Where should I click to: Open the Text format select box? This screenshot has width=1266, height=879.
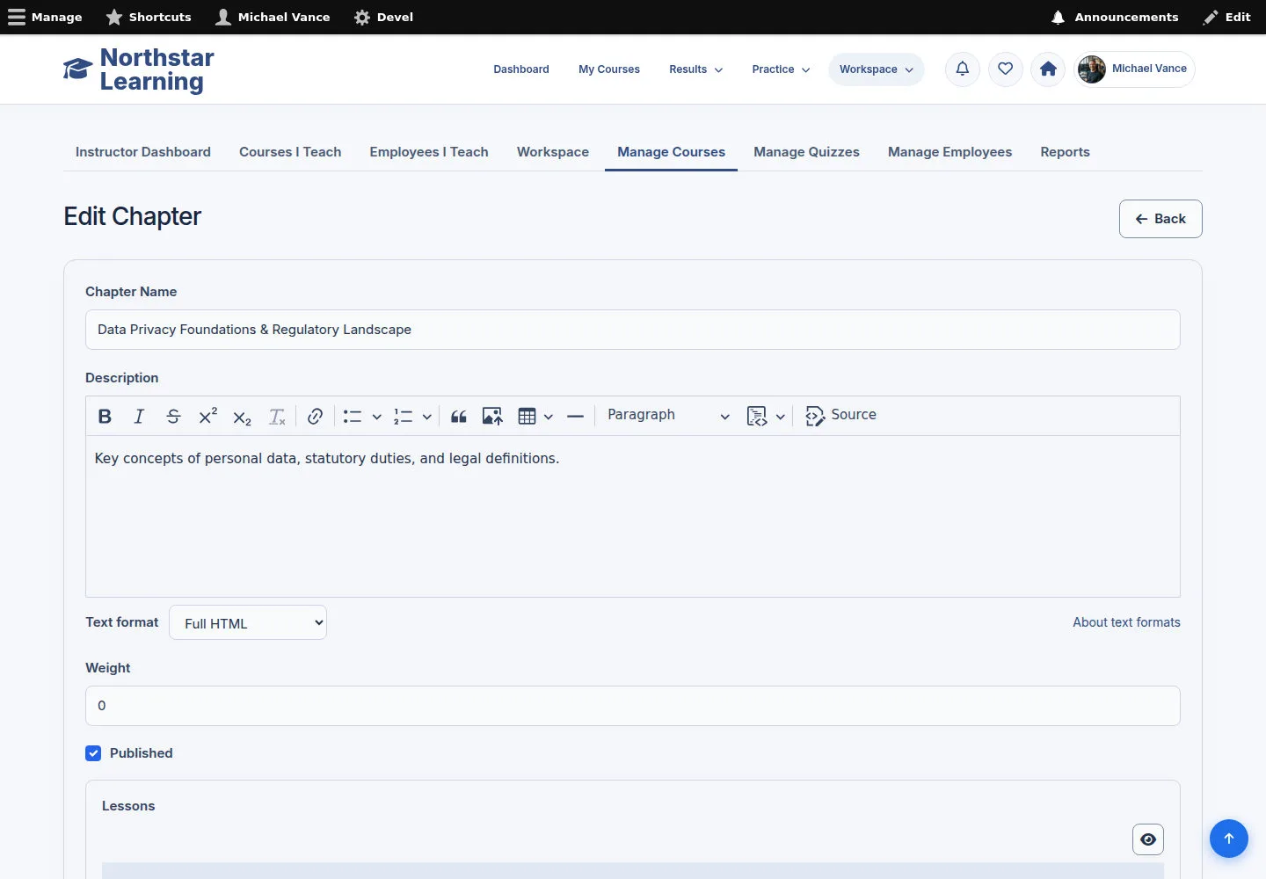[248, 622]
